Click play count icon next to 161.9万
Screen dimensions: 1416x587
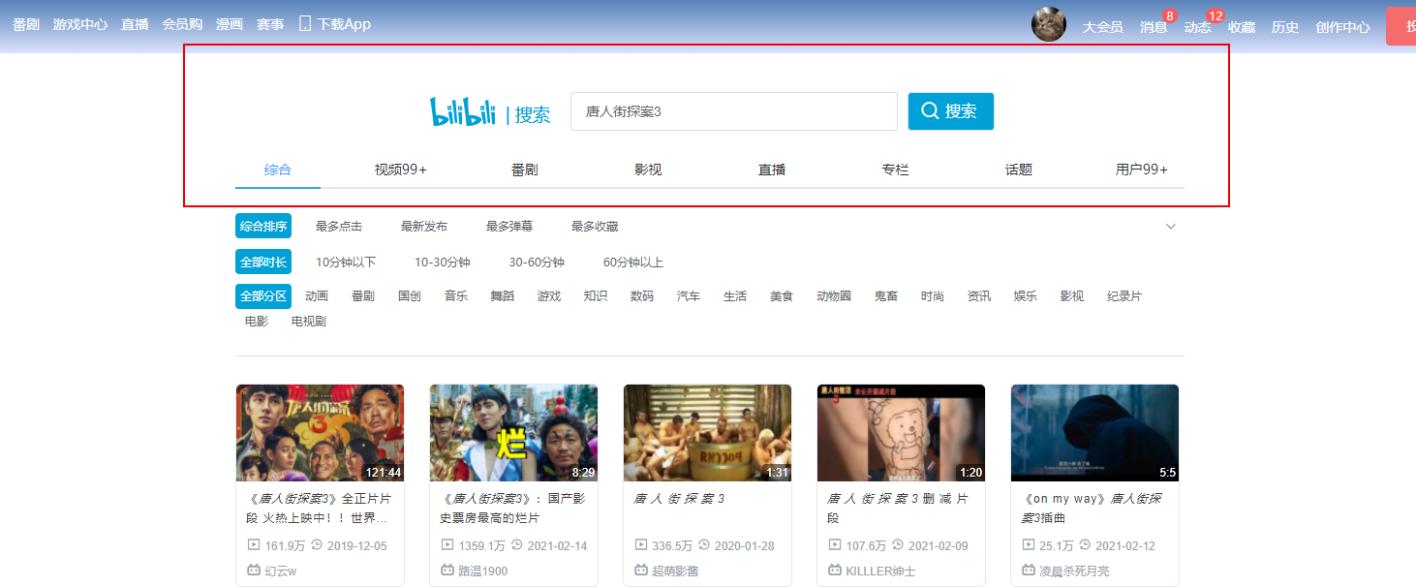[254, 544]
